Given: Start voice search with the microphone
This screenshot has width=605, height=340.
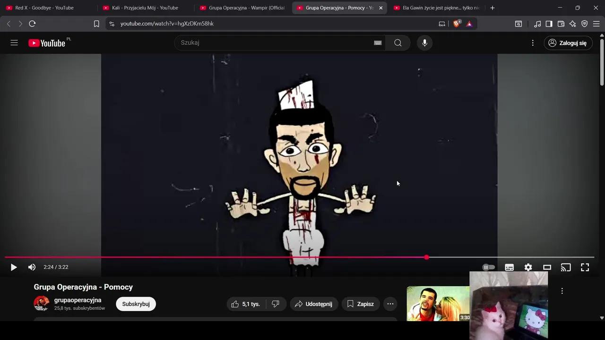Looking at the screenshot, I should click(x=424, y=43).
